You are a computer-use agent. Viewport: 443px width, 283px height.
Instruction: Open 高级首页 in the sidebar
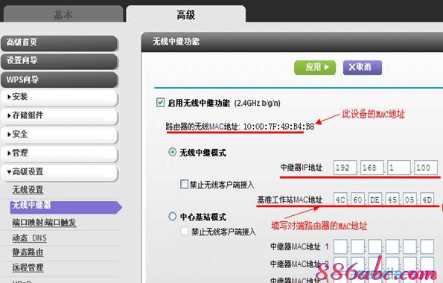point(60,43)
